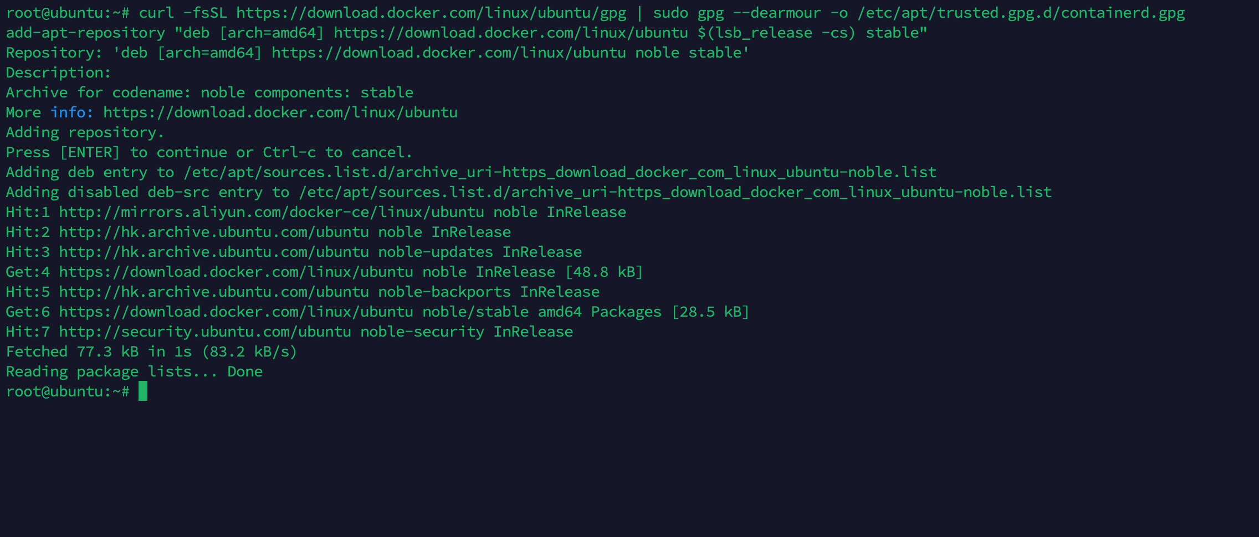Click the Repository 'deb [arch=amd64]' URL
Screen dimensions: 1259x537
click(449, 53)
